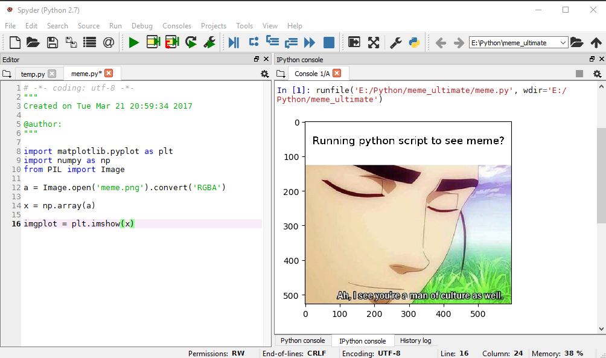Switch to the temp.py editor tab
This screenshot has width=606, height=358.
33,74
